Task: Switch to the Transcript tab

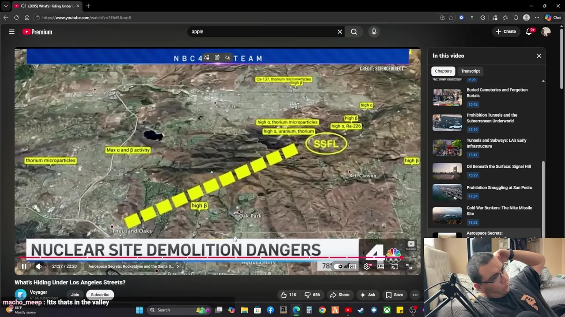Action: coord(471,71)
